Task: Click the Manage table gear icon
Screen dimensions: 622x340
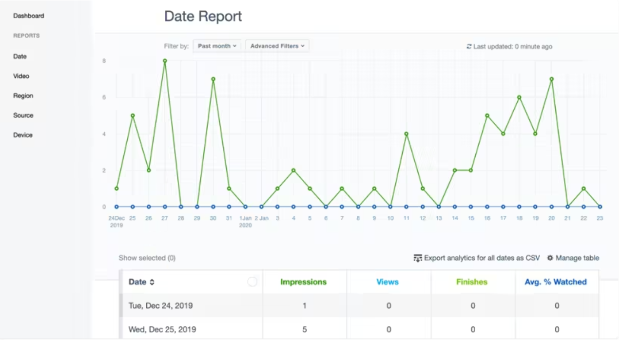Action: (x=550, y=258)
